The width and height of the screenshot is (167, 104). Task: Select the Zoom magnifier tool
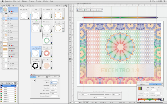(x=70, y=61)
